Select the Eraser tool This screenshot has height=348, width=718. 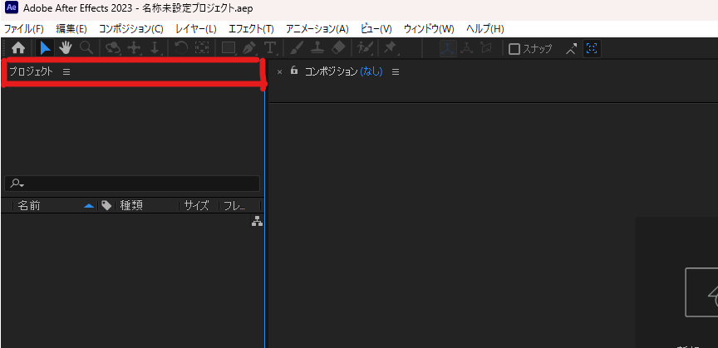[337, 47]
